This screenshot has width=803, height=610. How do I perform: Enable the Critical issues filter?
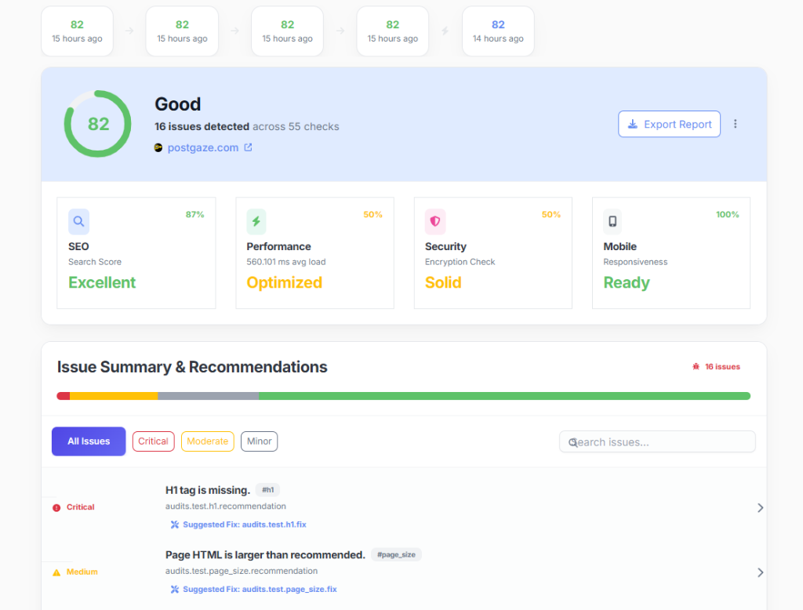(153, 441)
